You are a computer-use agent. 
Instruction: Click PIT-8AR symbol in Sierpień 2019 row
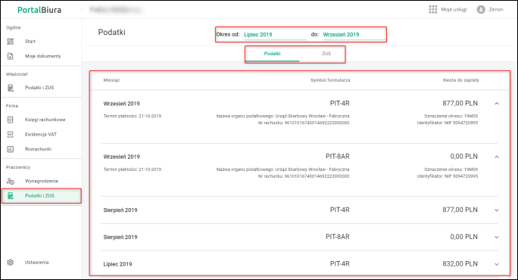point(337,237)
